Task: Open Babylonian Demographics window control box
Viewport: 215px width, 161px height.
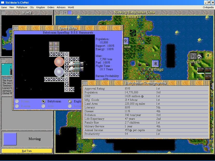Action: point(85,83)
